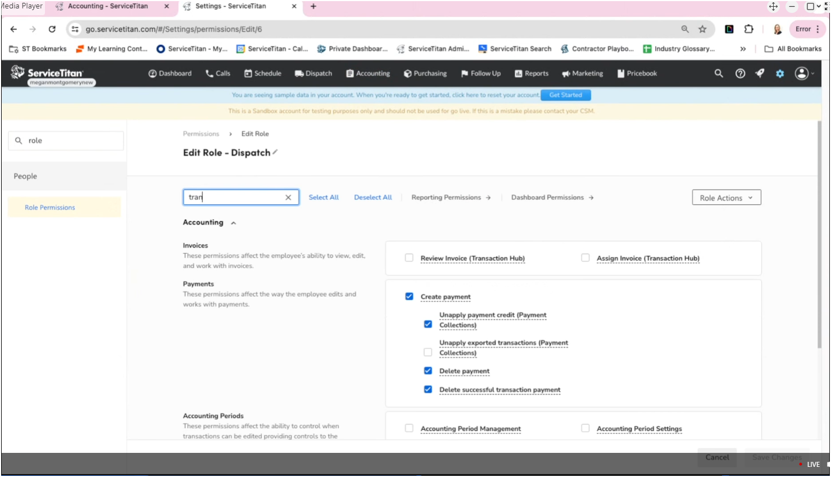Close the Settings - ServiceTitan tab

[x=294, y=6]
